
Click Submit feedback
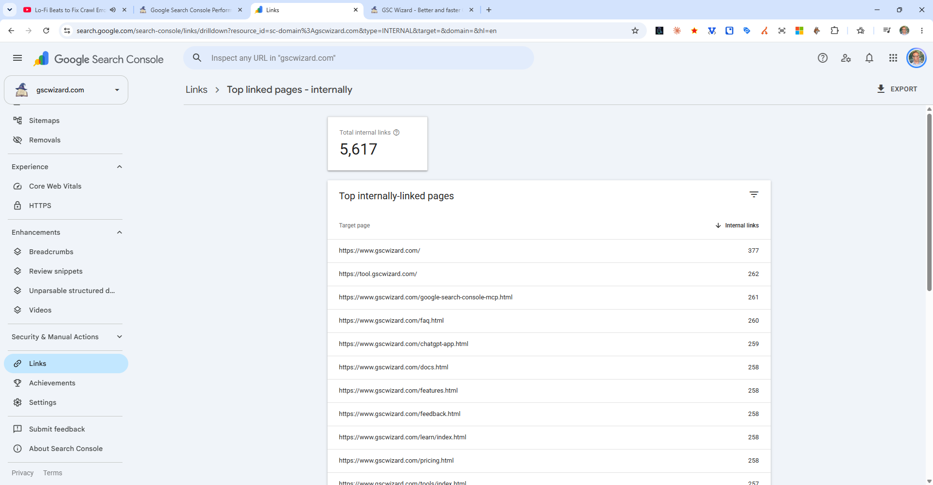click(66, 429)
